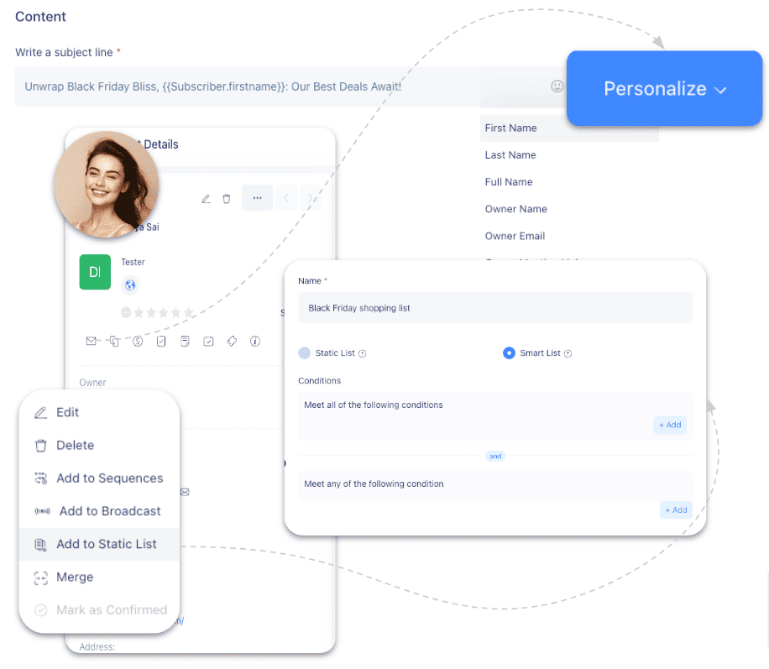The height and width of the screenshot is (669, 769).
Task: Select the Static List radio button
Action: tap(305, 353)
